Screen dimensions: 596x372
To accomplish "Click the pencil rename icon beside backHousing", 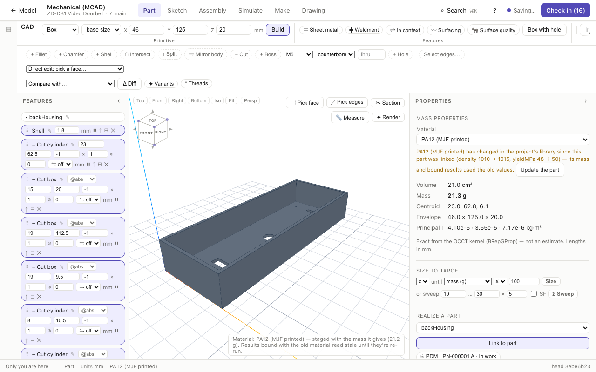I will [x=67, y=118].
